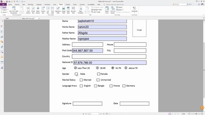Check the Bangla language checkbox
The width and height of the screenshot is (205, 115).
95,86
